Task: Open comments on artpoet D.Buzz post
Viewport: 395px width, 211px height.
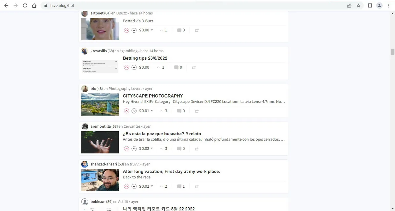Action: point(181,30)
